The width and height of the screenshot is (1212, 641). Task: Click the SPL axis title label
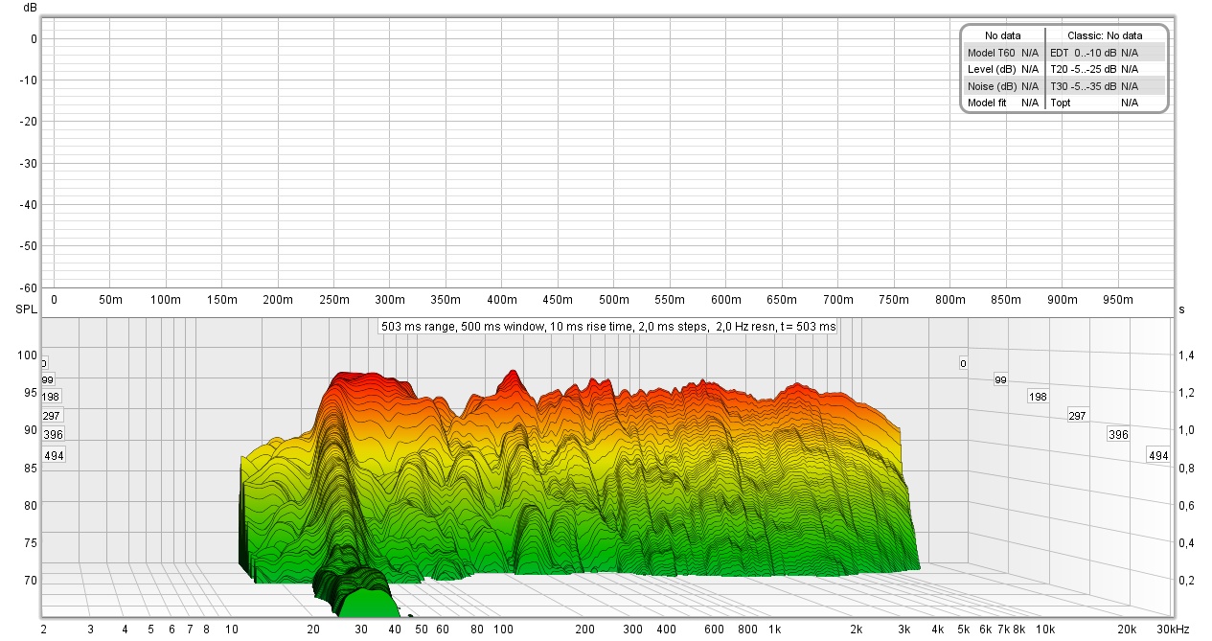pyautogui.click(x=24, y=310)
